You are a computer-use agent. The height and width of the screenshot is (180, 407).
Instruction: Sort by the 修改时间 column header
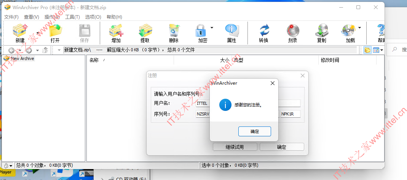coord(348,60)
